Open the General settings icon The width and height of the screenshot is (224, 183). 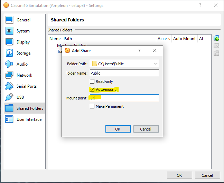[9, 20]
